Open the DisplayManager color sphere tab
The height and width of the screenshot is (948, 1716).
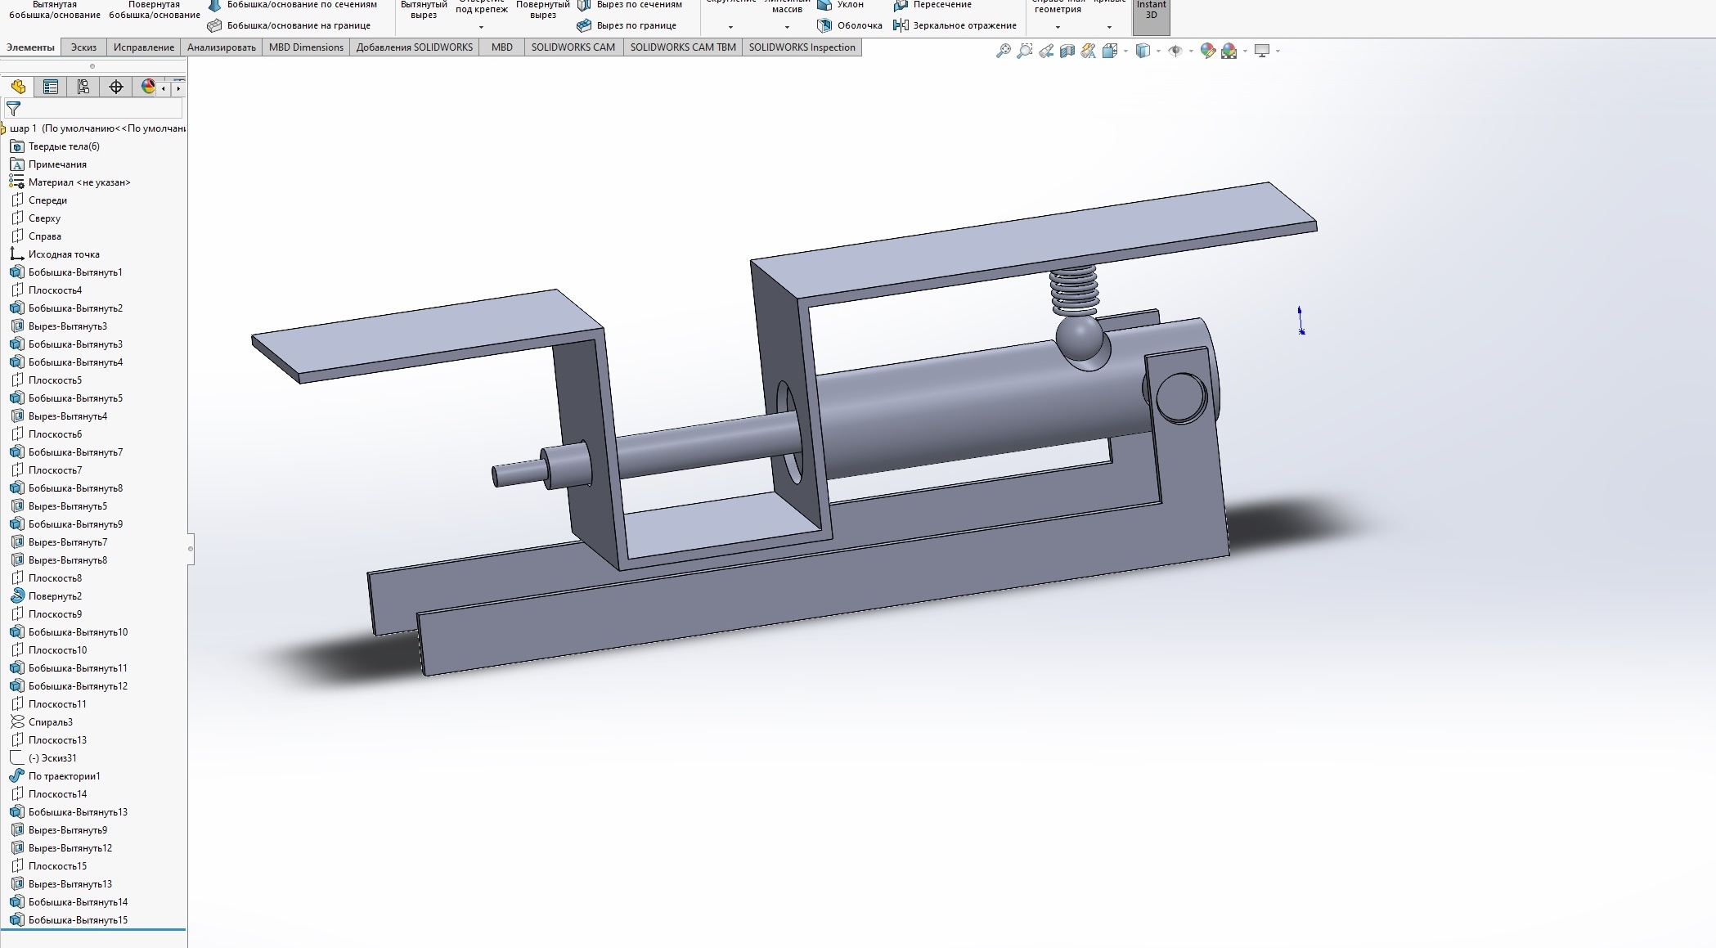coord(147,87)
